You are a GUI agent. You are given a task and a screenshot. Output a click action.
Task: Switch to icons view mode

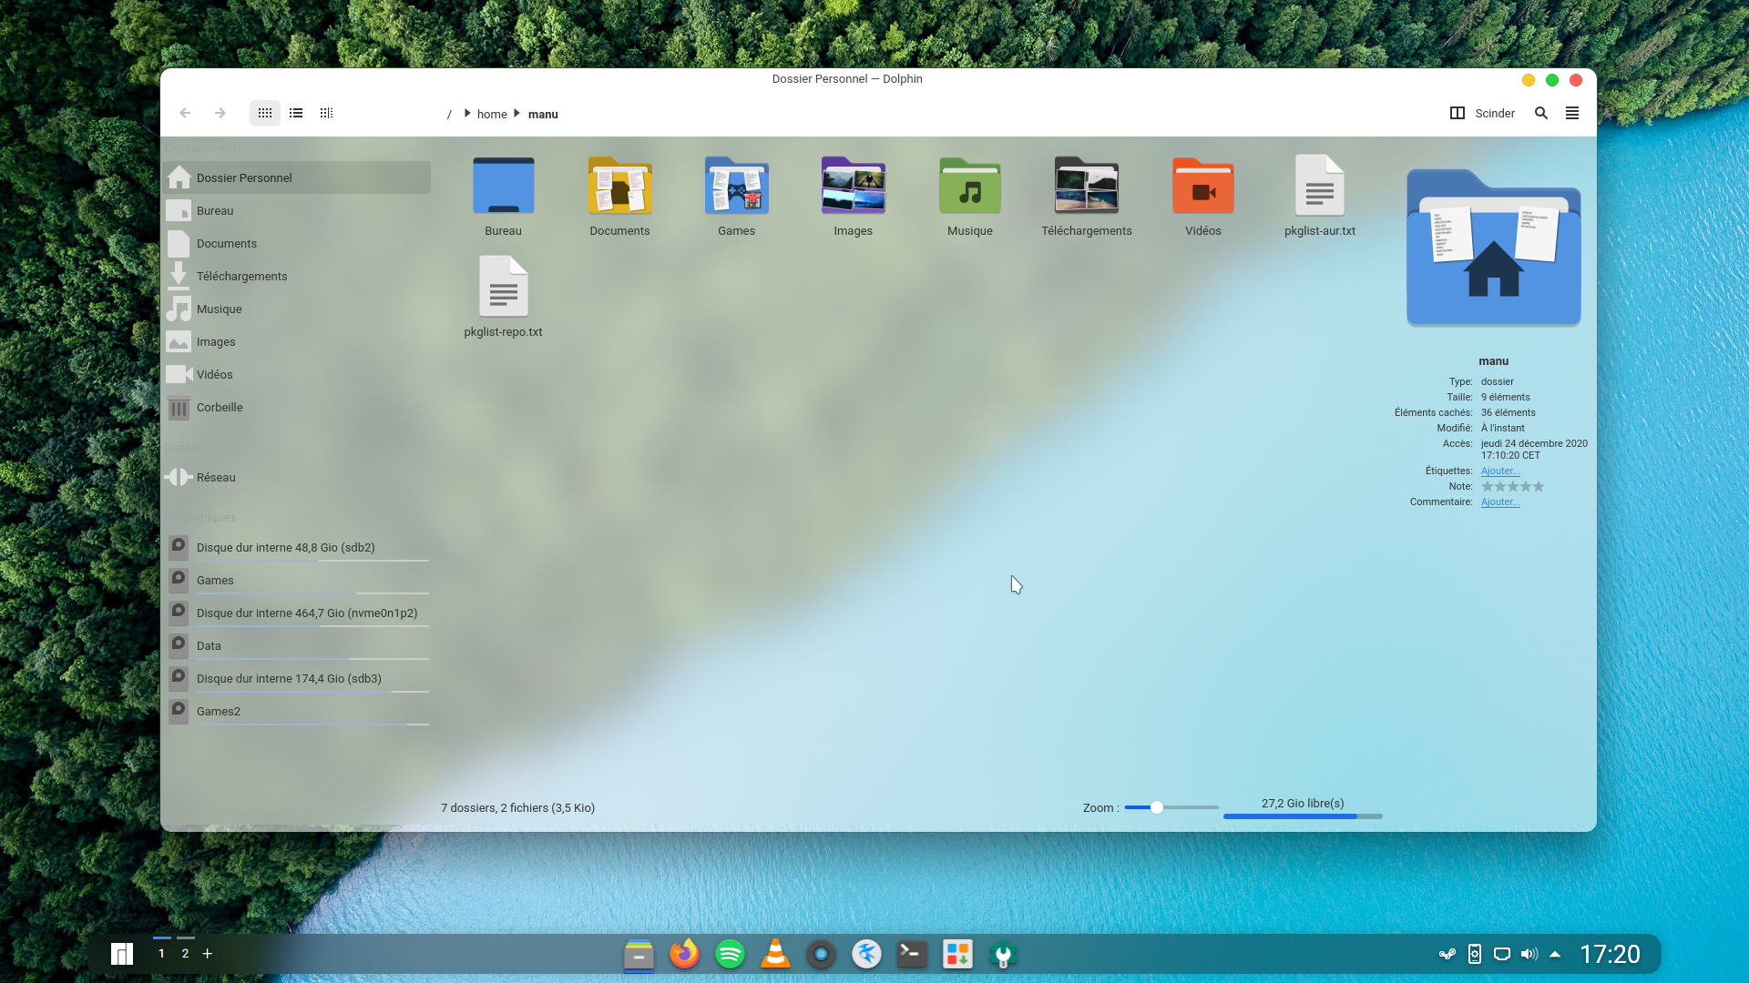tap(264, 113)
